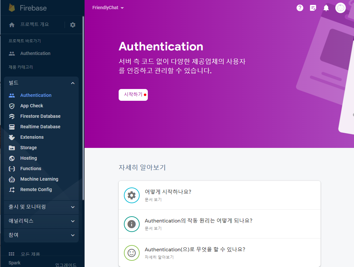Open Machine Learning menu item
354x267 pixels.
click(x=39, y=179)
